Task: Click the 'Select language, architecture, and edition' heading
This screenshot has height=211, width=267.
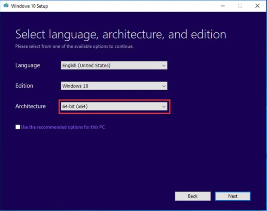Action: (x=120, y=34)
